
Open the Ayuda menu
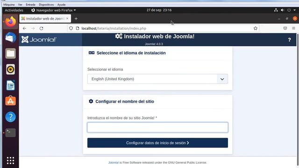tap(61, 5)
